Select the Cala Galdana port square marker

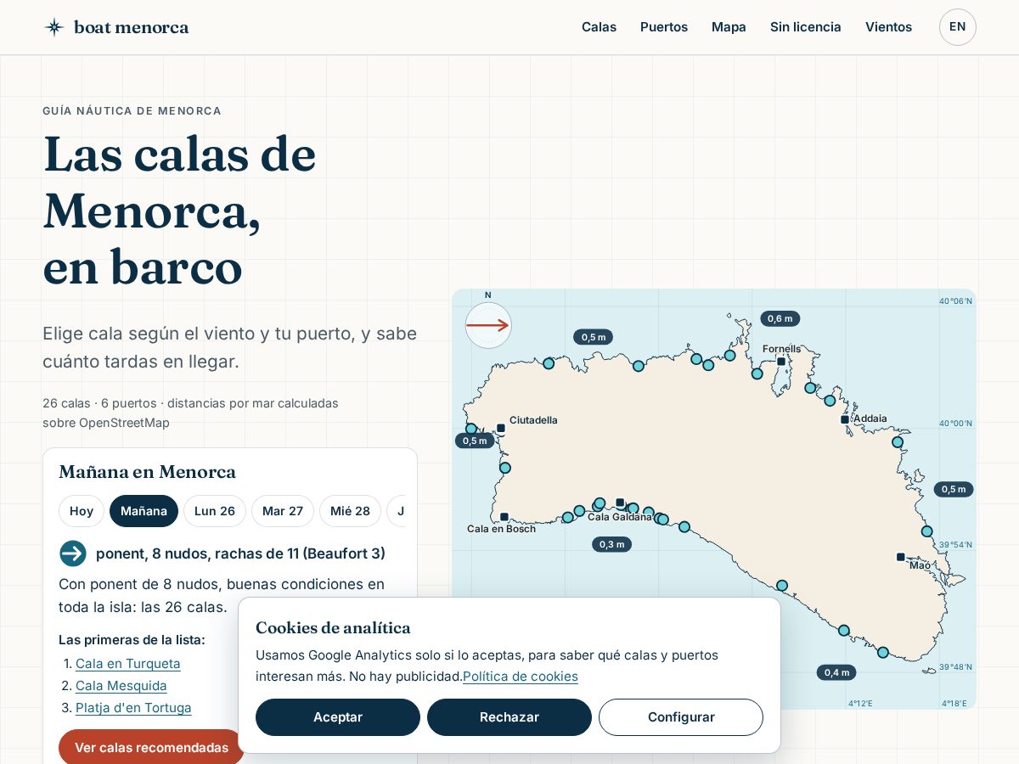click(x=620, y=503)
